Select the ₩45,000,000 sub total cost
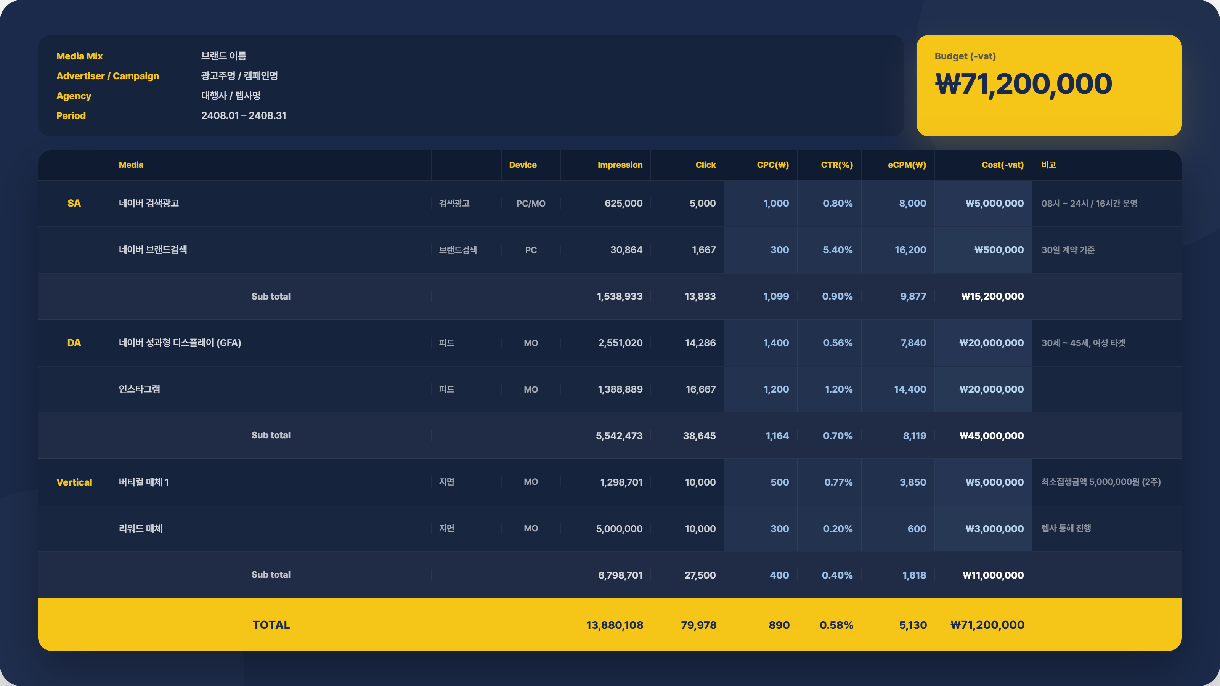 (x=991, y=436)
